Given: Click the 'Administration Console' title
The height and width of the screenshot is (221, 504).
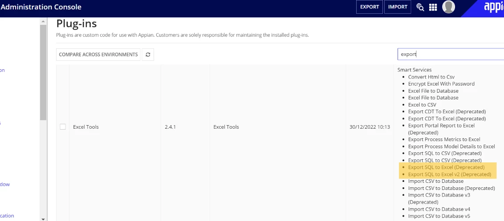Looking at the screenshot, I should pos(41,7).
